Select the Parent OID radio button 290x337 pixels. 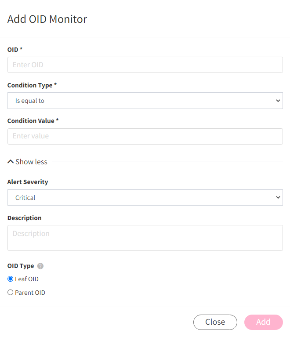(x=10, y=292)
